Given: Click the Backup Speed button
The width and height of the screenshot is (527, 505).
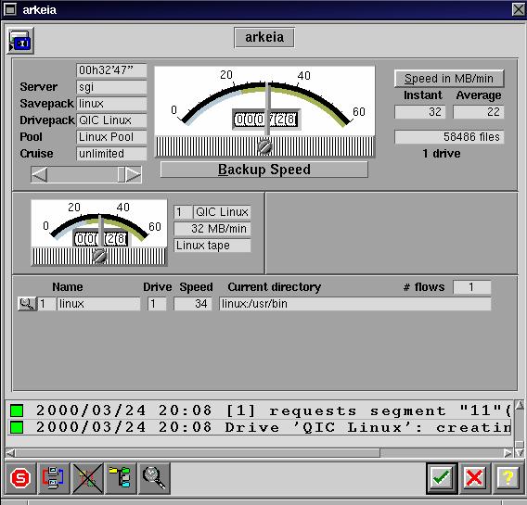Looking at the screenshot, I should click(264, 170).
